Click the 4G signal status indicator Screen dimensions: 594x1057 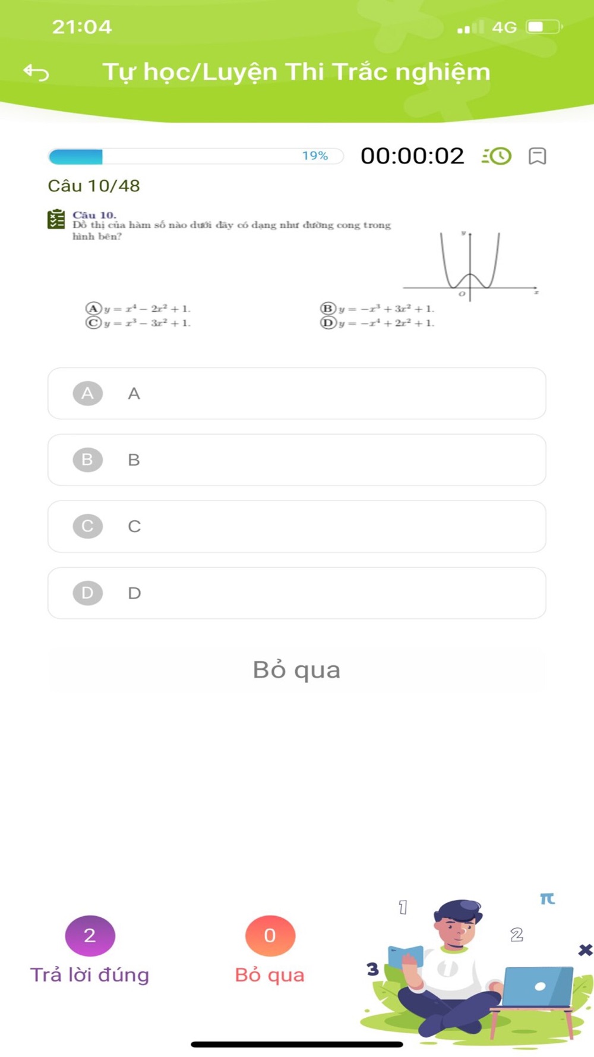[504, 27]
